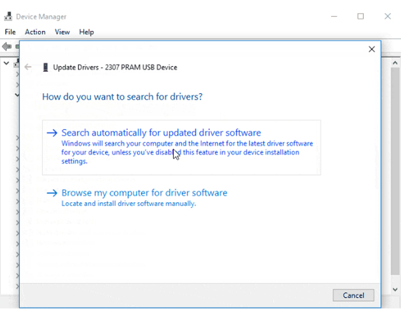The image size is (401, 317).
Task: Click 'How do you want to search for drivers?' heading
Action: (x=122, y=97)
